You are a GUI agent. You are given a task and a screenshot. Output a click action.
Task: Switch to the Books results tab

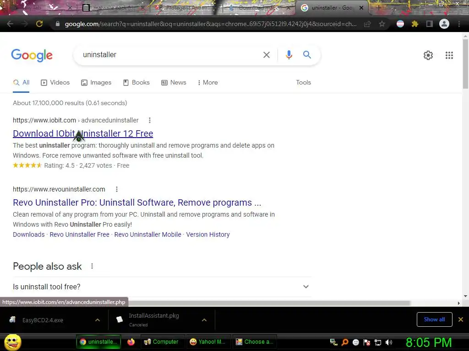pyautogui.click(x=136, y=82)
